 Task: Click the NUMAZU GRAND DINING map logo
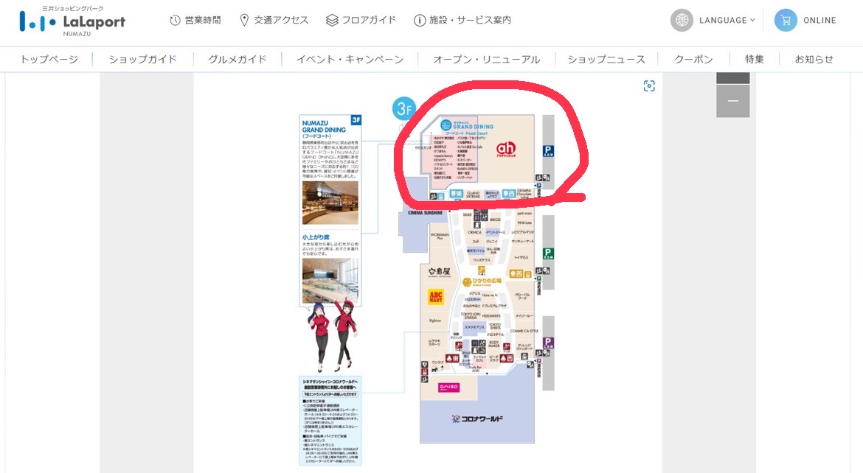pyautogui.click(x=467, y=125)
